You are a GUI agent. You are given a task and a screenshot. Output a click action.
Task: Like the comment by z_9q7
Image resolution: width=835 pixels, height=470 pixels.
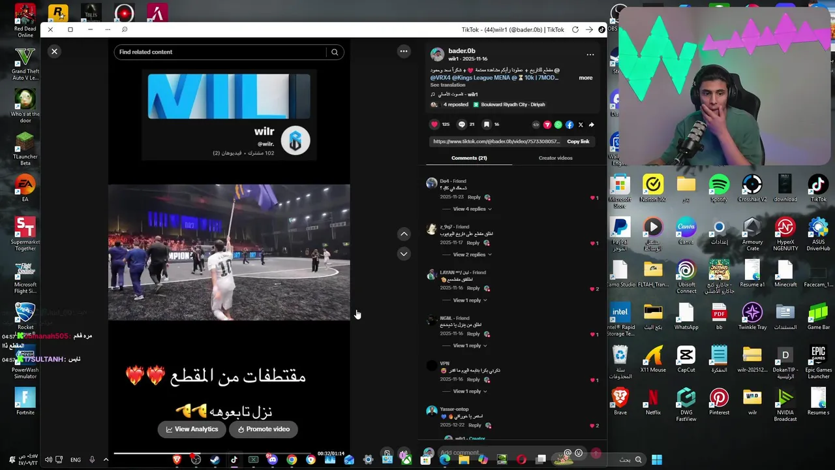click(x=593, y=243)
